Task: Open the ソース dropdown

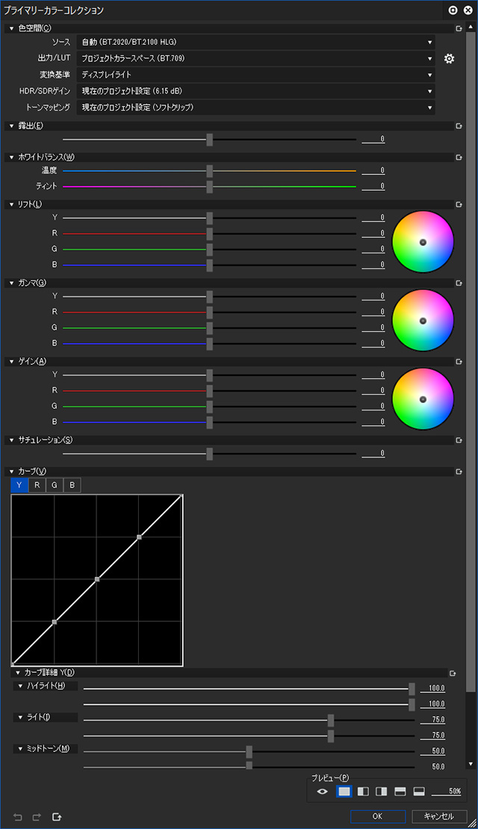Action: point(255,43)
